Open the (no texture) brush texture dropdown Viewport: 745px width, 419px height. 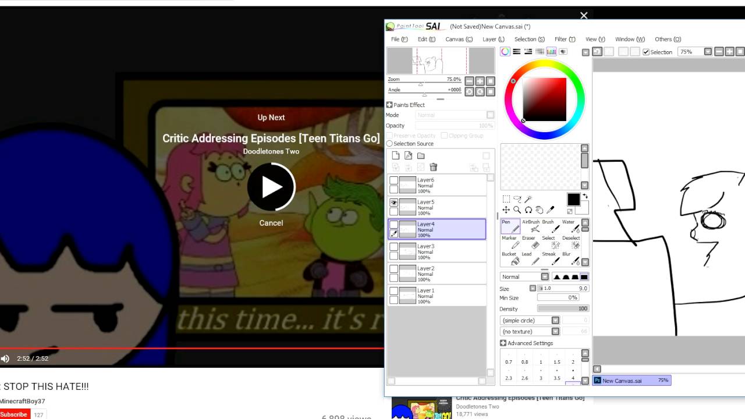pos(555,332)
